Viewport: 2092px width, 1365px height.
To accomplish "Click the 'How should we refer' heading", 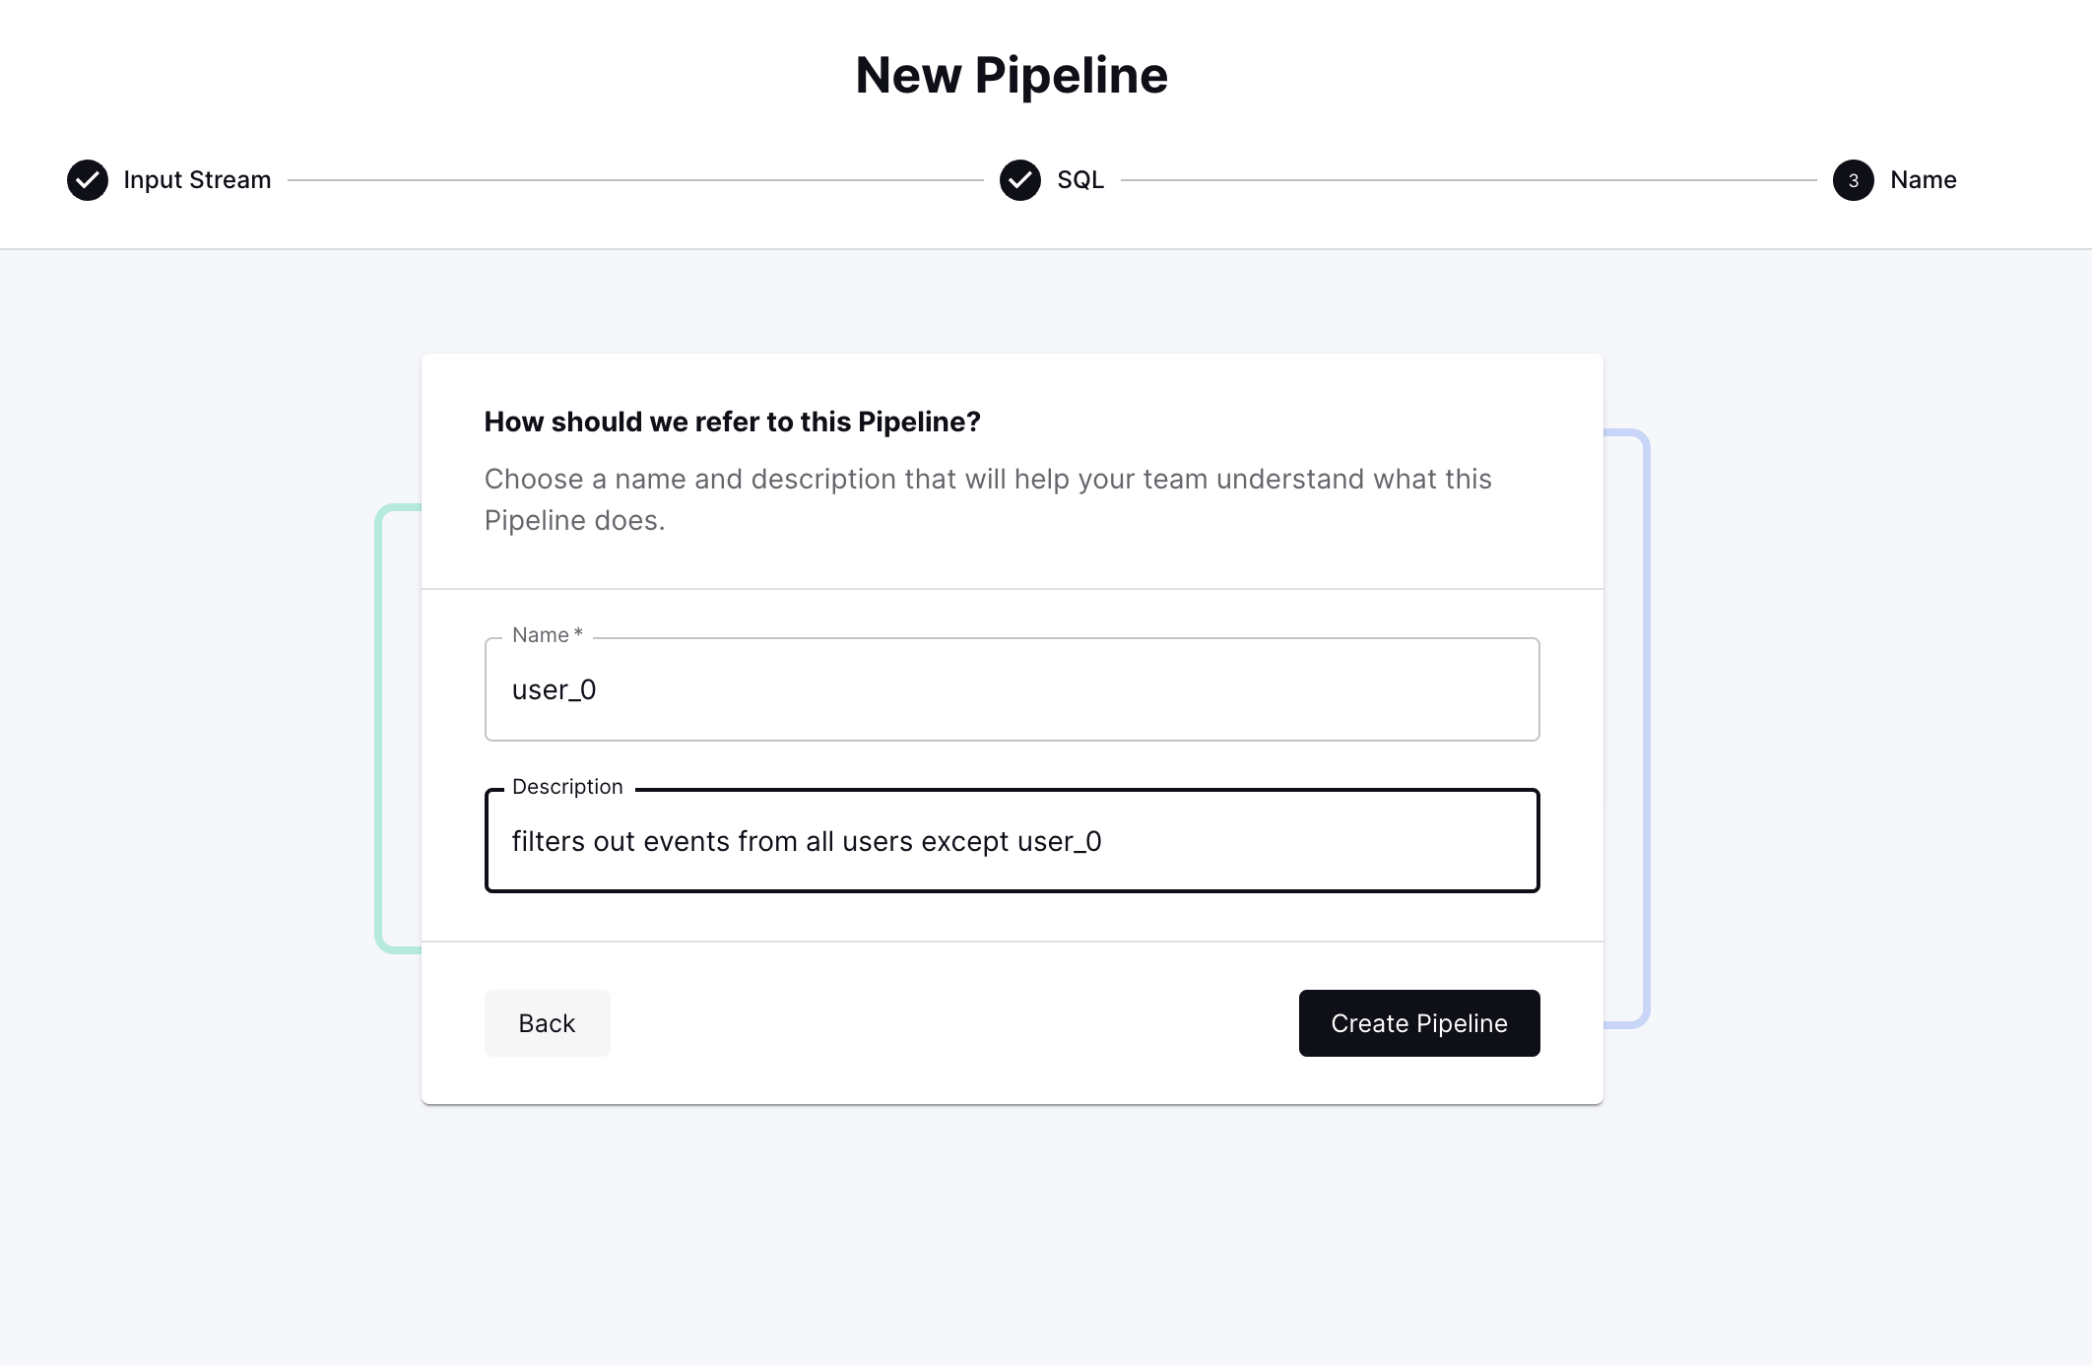I will (732, 422).
